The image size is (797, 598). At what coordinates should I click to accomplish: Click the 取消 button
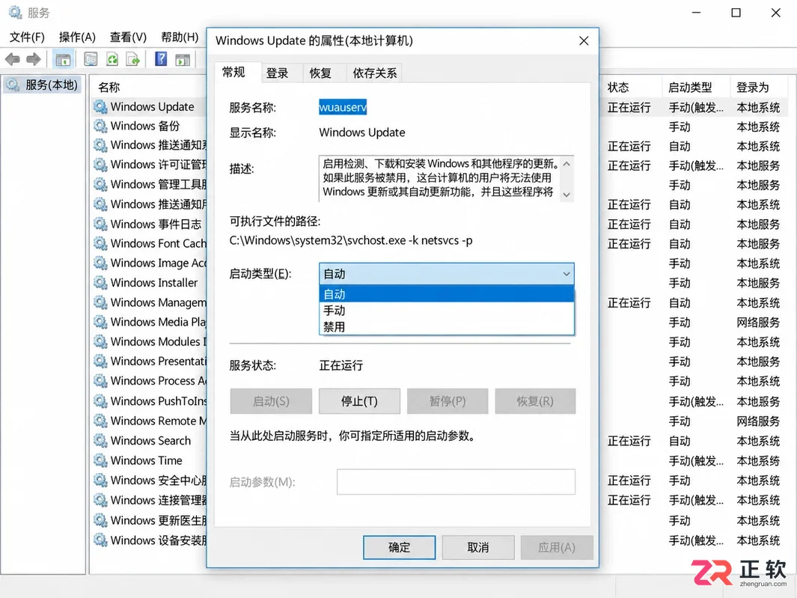pyautogui.click(x=477, y=547)
